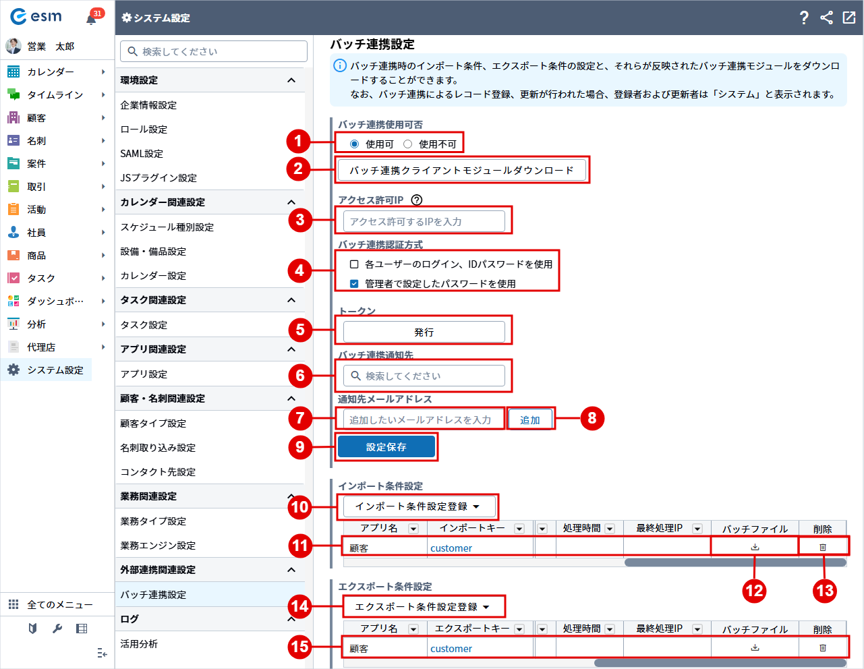This screenshot has height=669, width=864.
Task: Collapse the left sidebar menu icon
Action: pos(102,653)
